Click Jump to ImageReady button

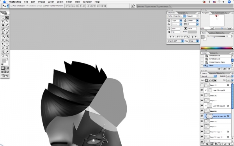[x=5, y=76]
